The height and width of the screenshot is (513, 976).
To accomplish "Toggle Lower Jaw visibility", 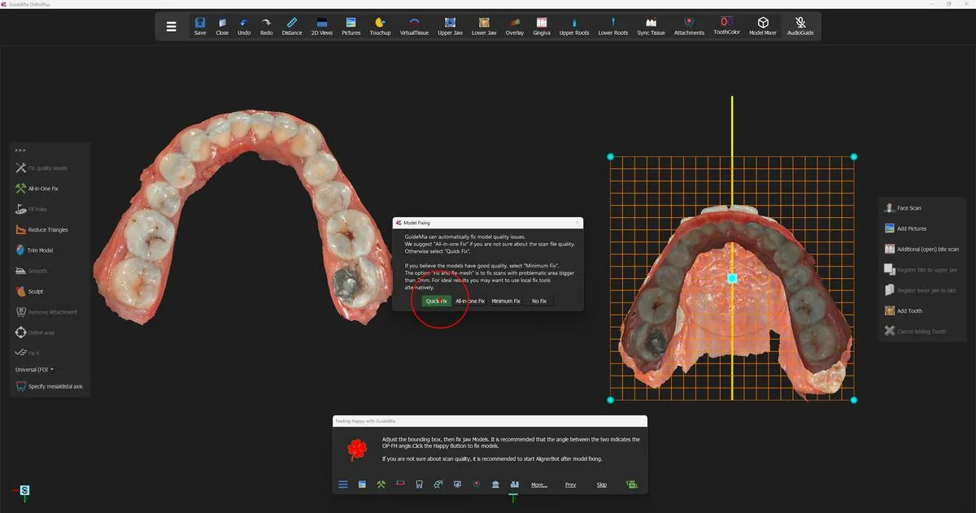I will tap(484, 27).
